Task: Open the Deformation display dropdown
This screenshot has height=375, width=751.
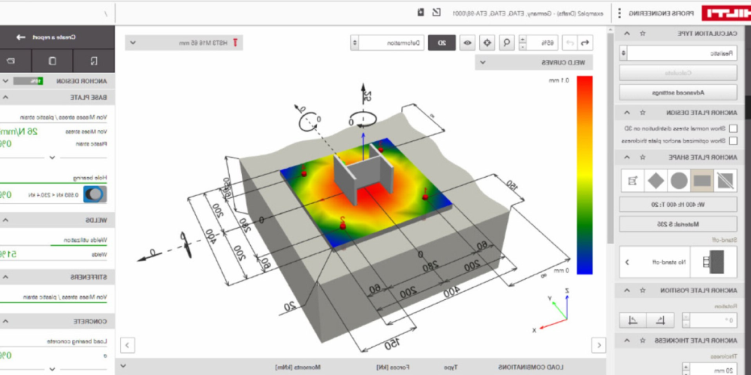Action: click(x=391, y=43)
